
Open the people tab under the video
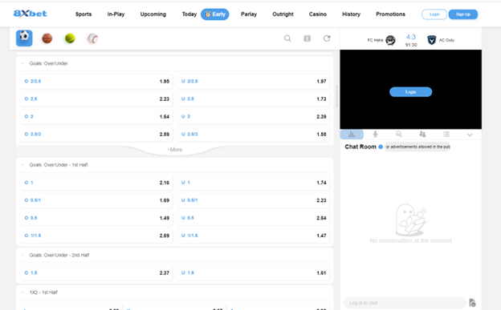coord(422,135)
